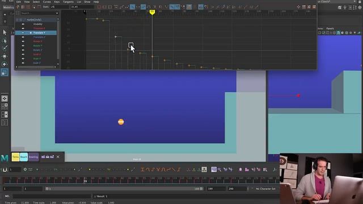363x204 pixels.
Task: Toggle mute icon on the Visibility channel
Action: (23, 24)
